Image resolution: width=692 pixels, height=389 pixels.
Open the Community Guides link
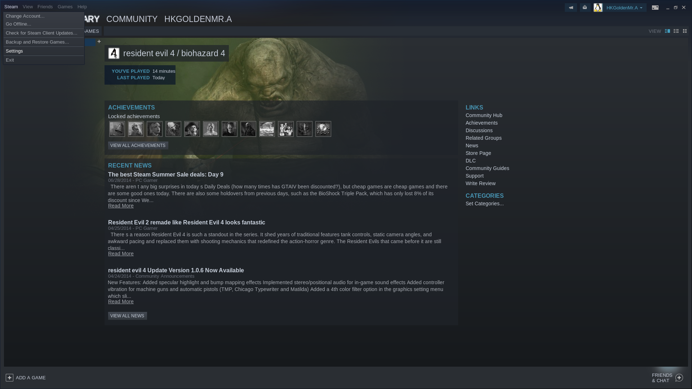487,168
